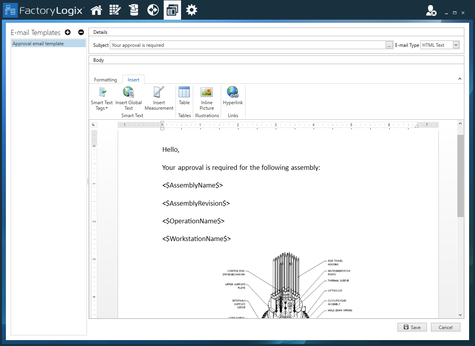Cancel editing the template
The height and width of the screenshot is (346, 475).
pos(445,327)
